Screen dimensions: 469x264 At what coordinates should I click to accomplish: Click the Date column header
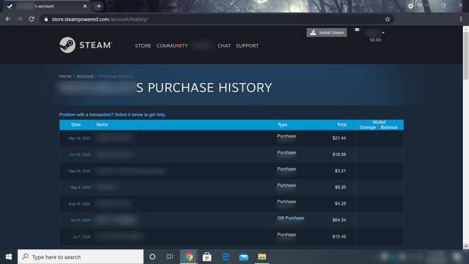[x=76, y=125]
